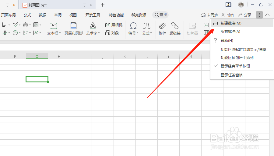This screenshot has width=274, height=156.
Task: Open 帮助(H) from the menu
Action: [242, 41]
